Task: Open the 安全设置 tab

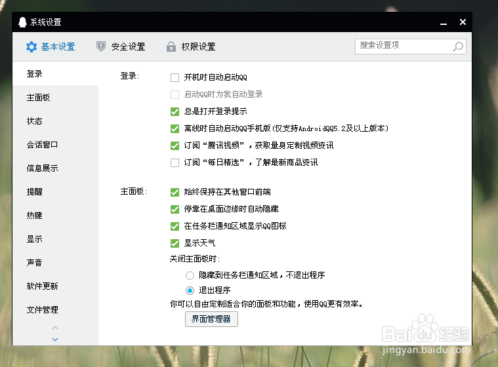Action: 121,47
